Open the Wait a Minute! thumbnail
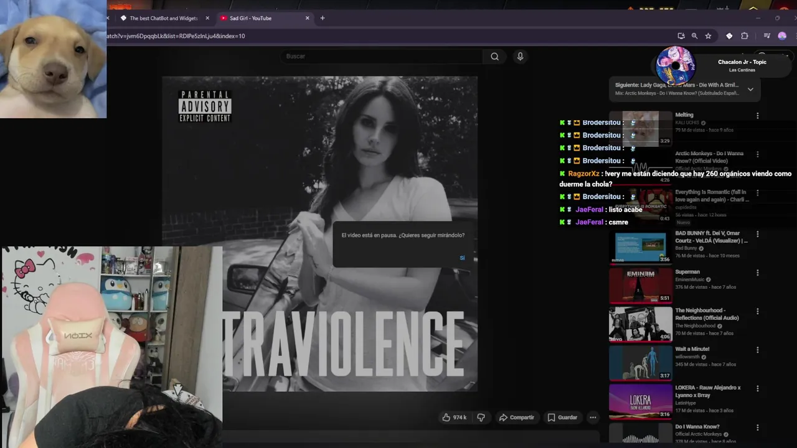Screen dimensions: 797x448 click(x=641, y=363)
